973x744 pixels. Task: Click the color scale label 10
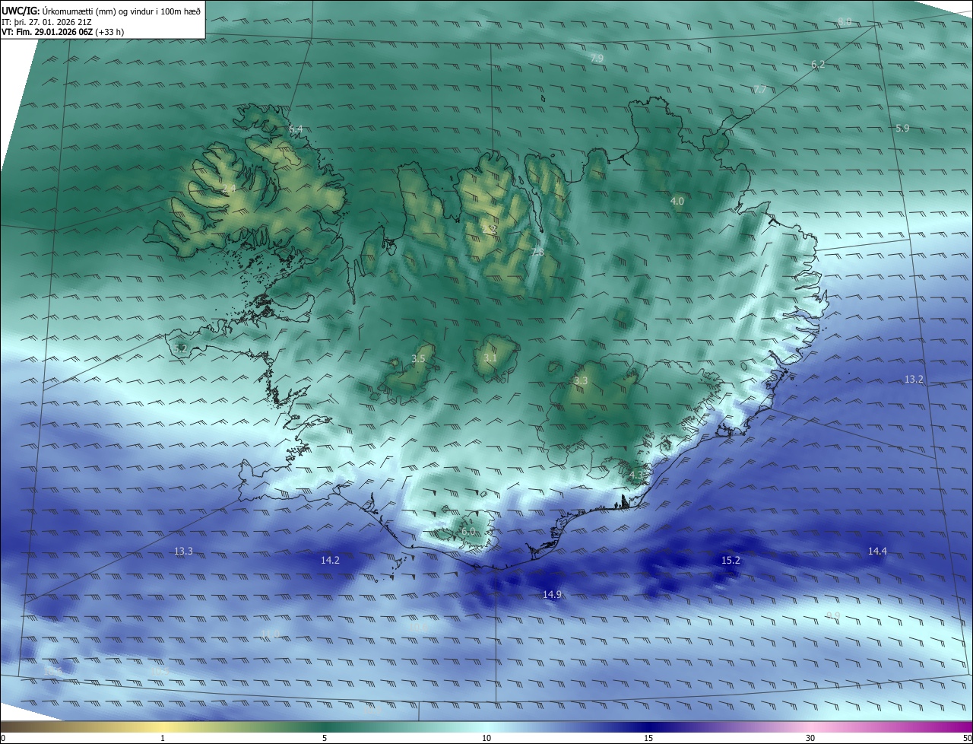tap(486, 738)
